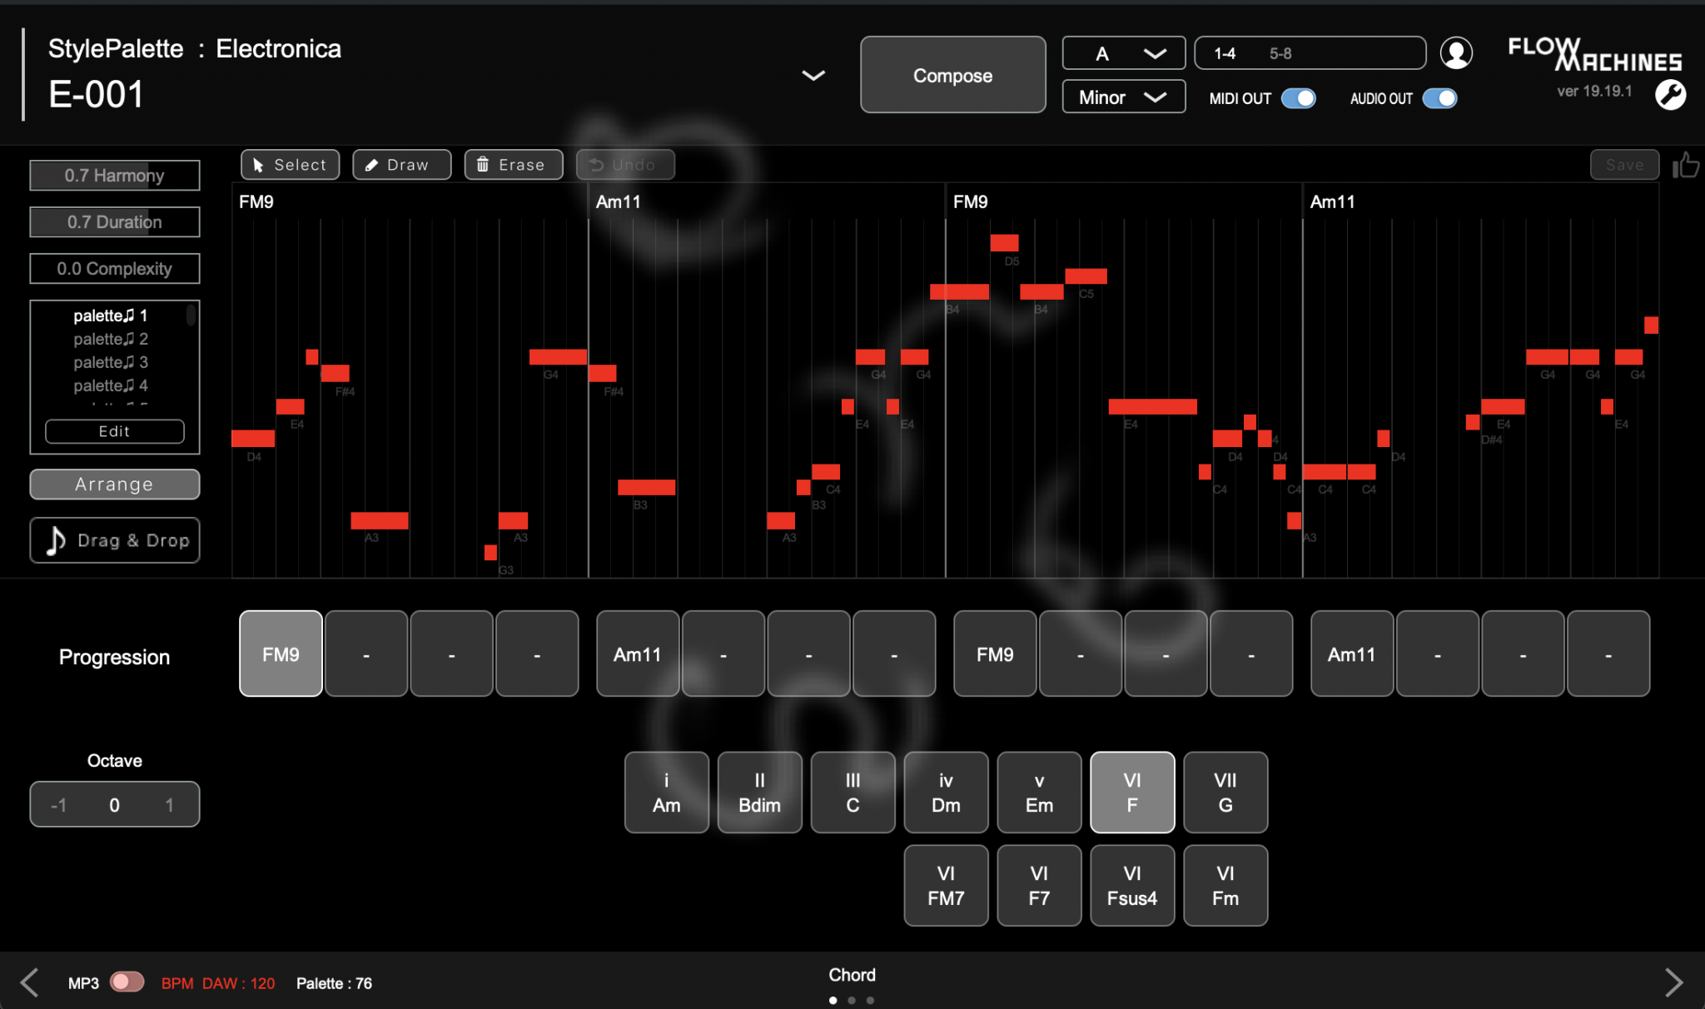Click the Arrange button
The height and width of the screenshot is (1009, 1705).
point(115,485)
